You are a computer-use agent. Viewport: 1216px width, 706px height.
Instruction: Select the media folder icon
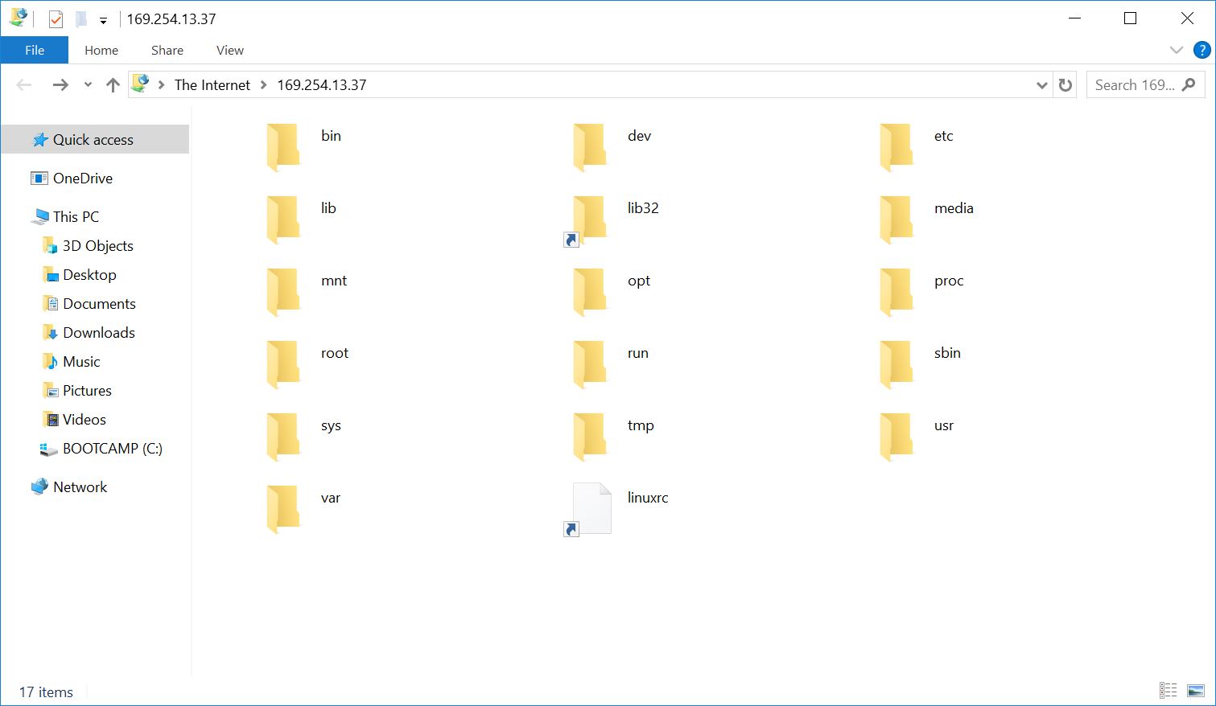[x=897, y=220]
